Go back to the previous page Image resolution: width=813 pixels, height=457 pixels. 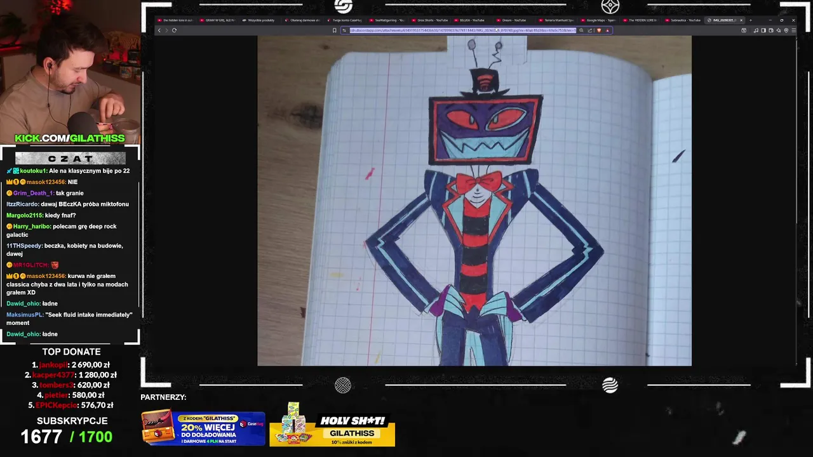click(x=159, y=30)
